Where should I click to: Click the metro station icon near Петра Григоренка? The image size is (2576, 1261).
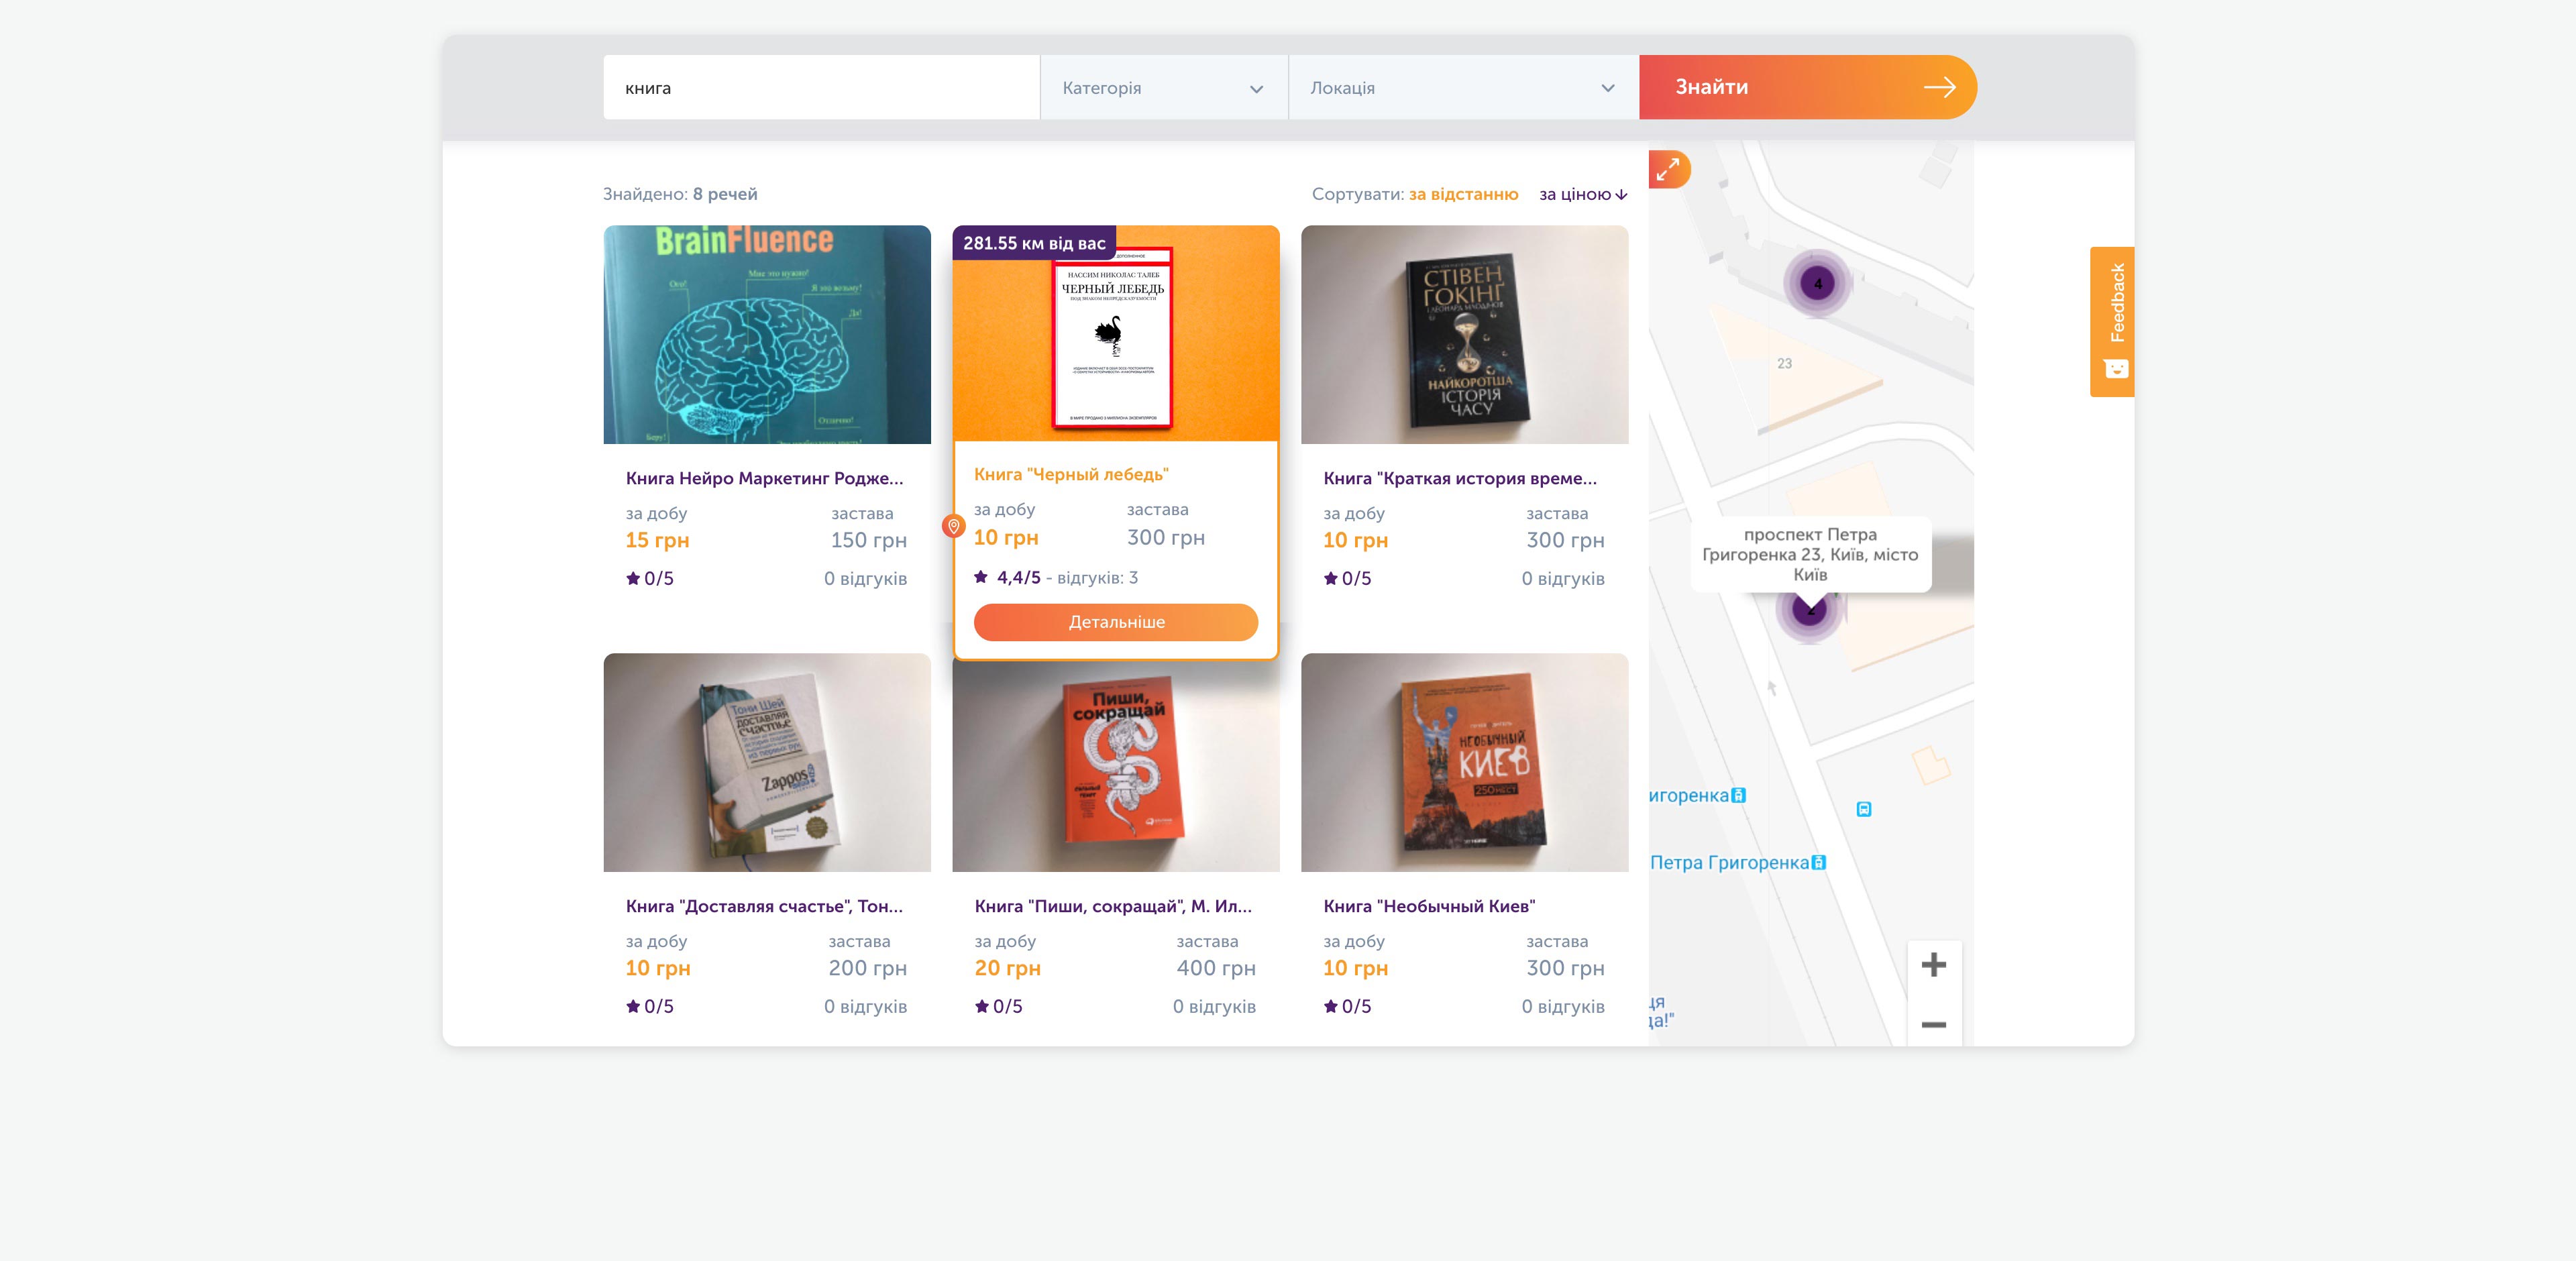[1818, 862]
